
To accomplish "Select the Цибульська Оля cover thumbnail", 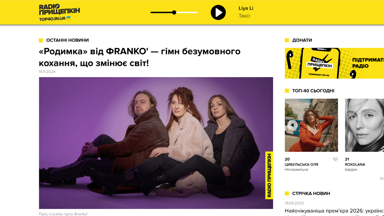I will (x=311, y=125).
